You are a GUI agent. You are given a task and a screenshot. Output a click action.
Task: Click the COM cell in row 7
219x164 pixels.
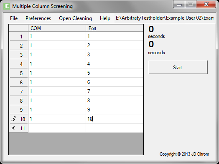point(57,91)
